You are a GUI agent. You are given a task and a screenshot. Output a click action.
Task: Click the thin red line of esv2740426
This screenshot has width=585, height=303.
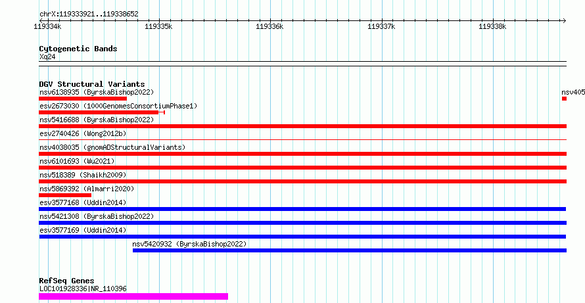303,140
